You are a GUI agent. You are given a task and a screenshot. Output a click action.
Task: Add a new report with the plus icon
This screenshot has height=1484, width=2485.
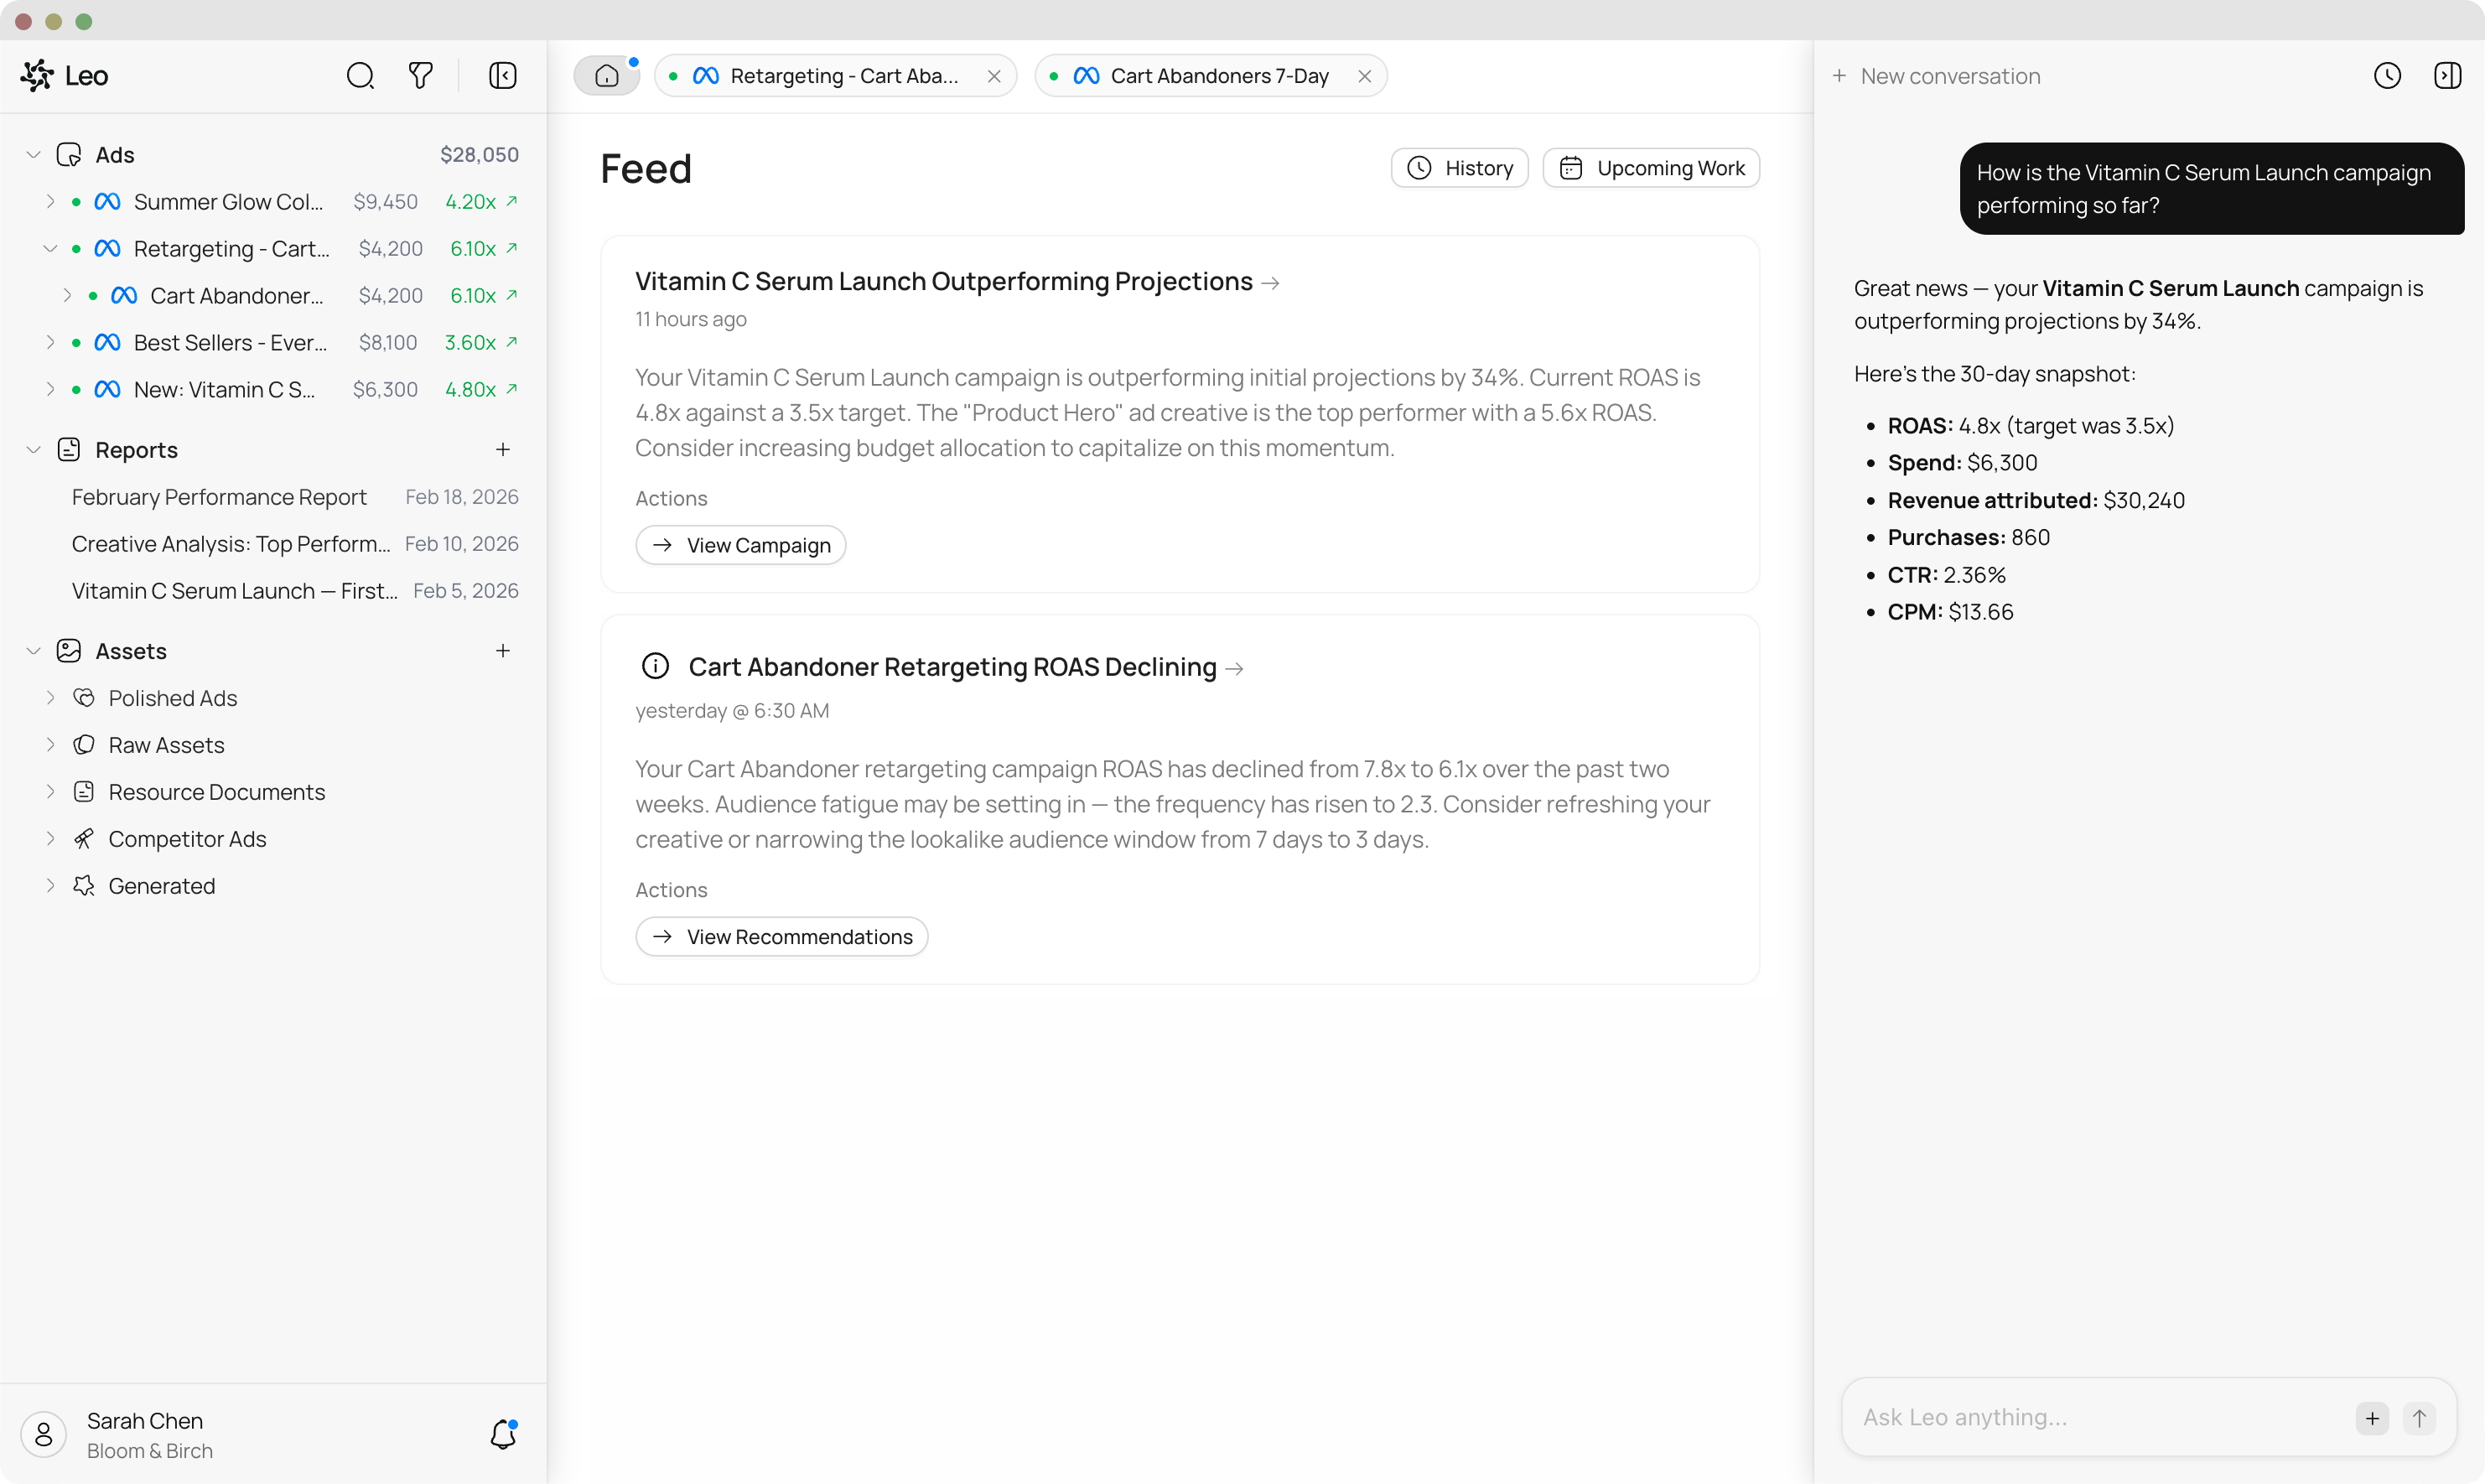tap(503, 449)
